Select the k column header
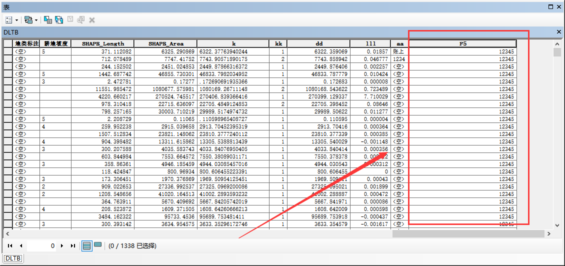The width and height of the screenshot is (565, 266). (x=233, y=43)
